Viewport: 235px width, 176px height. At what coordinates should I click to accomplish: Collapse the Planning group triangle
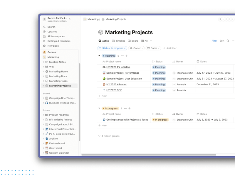99,56
